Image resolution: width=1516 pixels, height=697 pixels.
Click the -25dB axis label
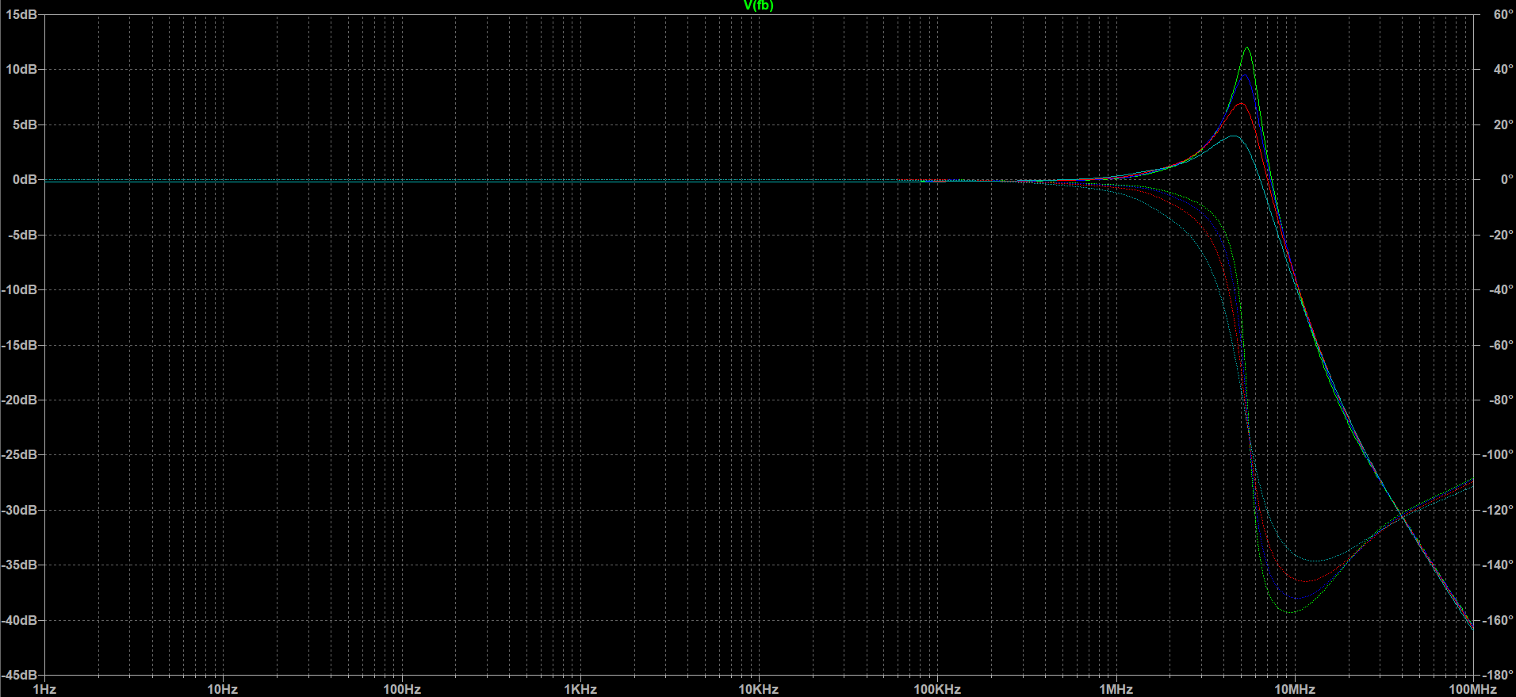pos(20,455)
